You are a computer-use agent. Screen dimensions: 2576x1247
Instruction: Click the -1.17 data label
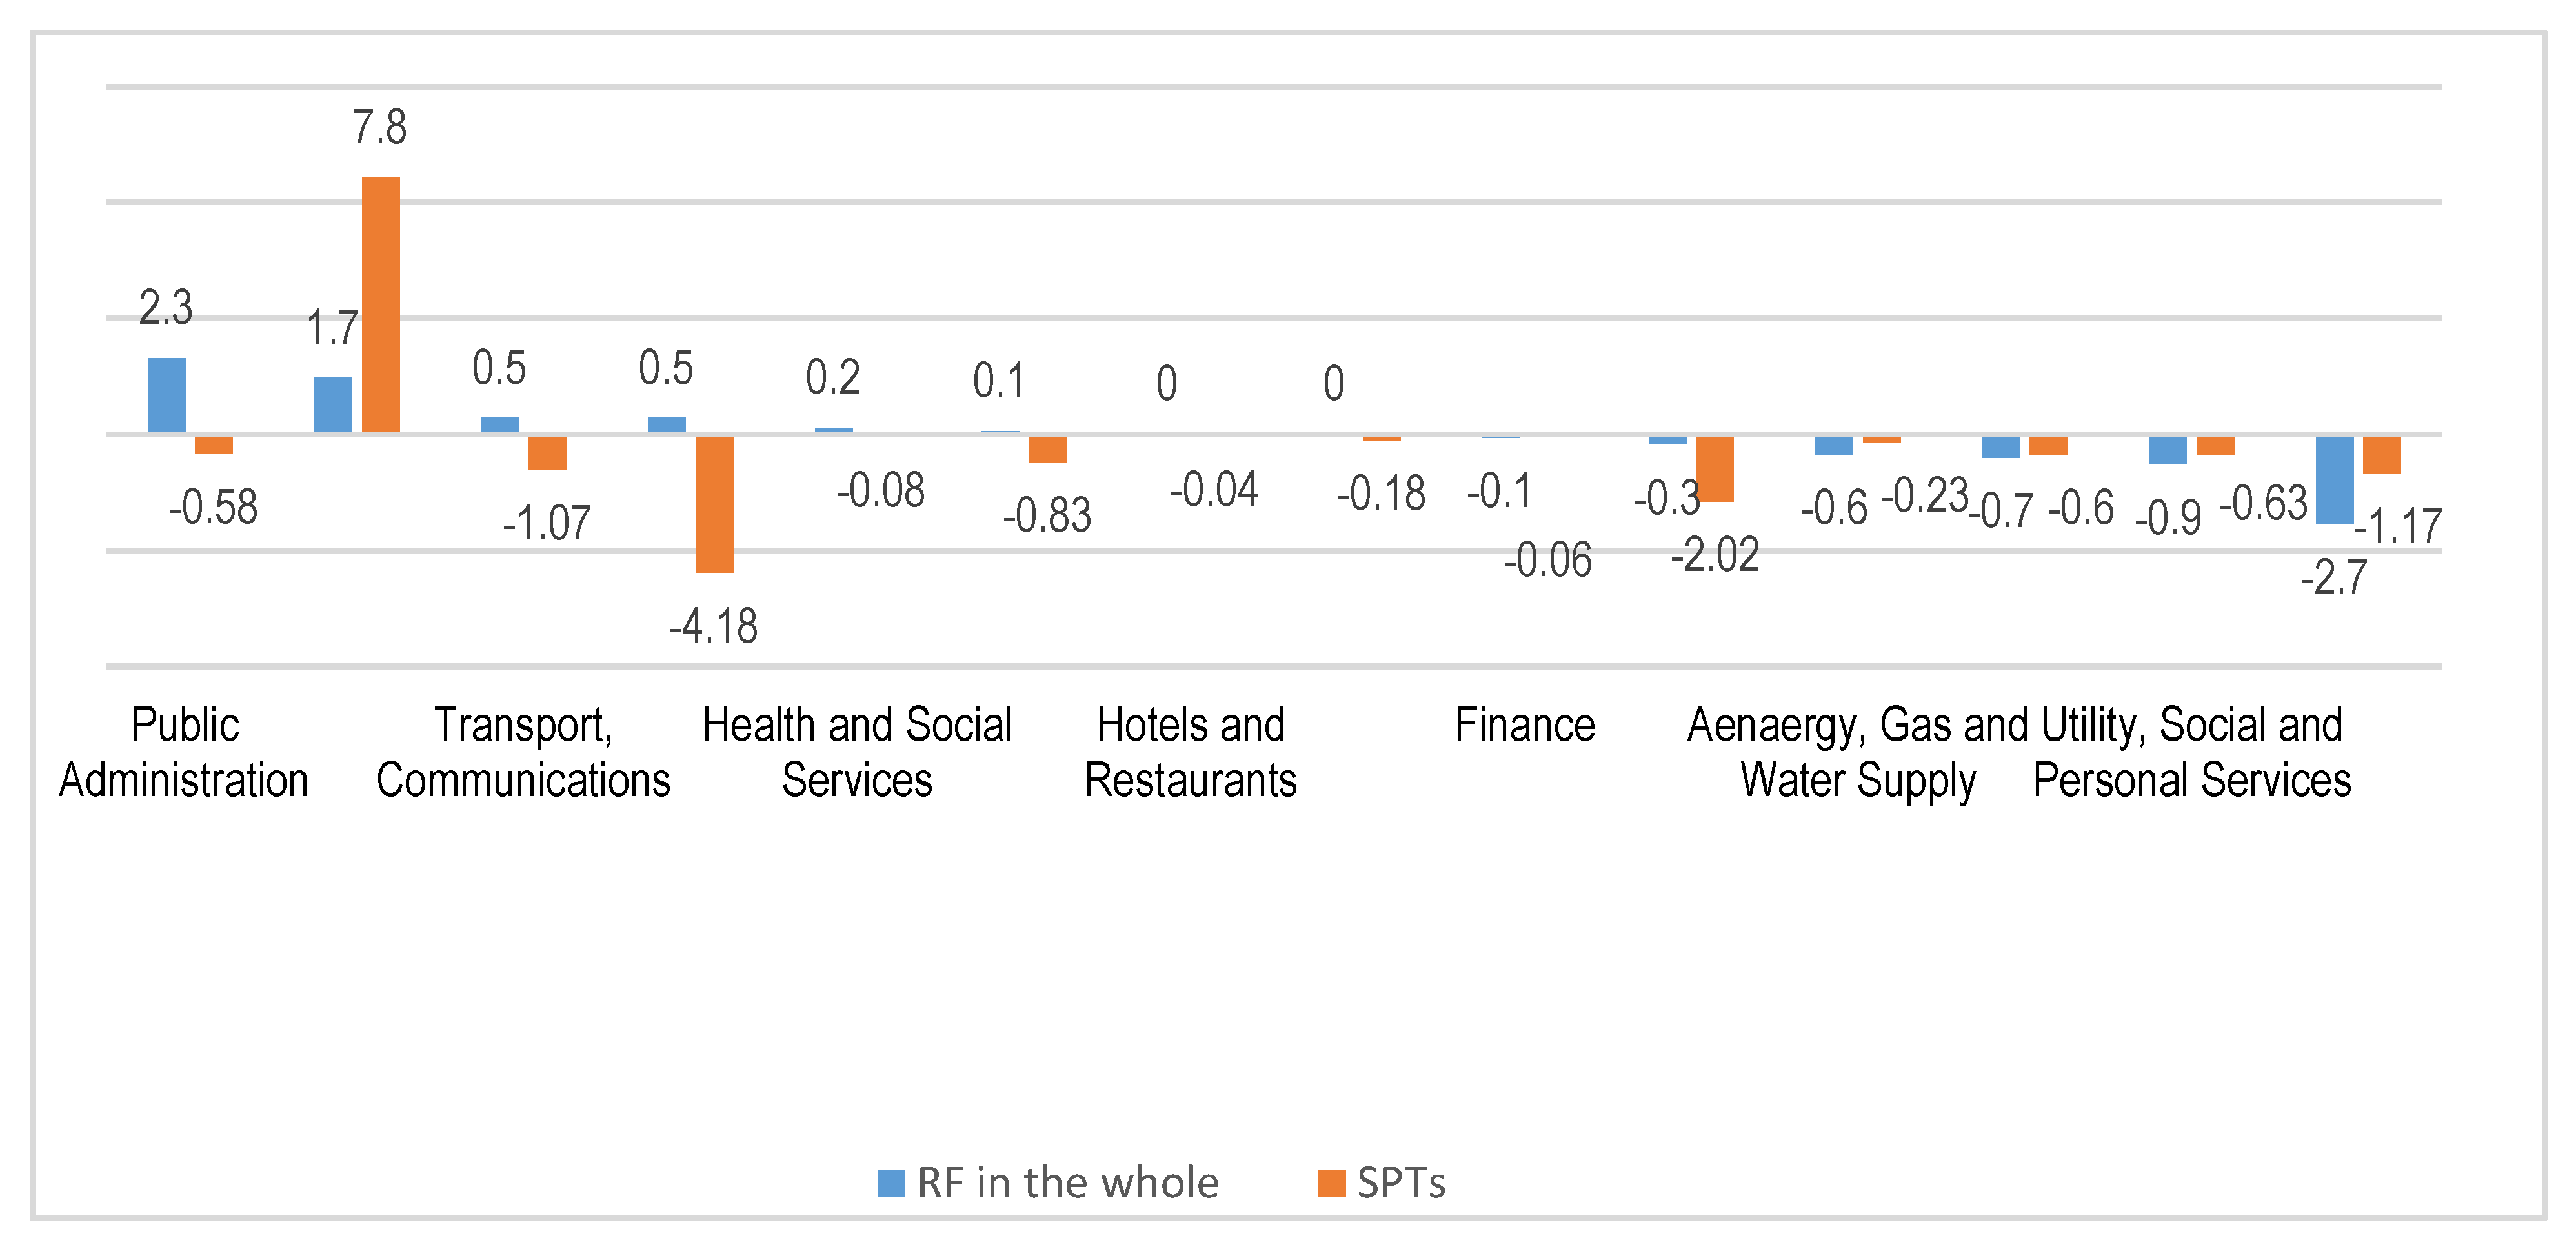(2398, 526)
